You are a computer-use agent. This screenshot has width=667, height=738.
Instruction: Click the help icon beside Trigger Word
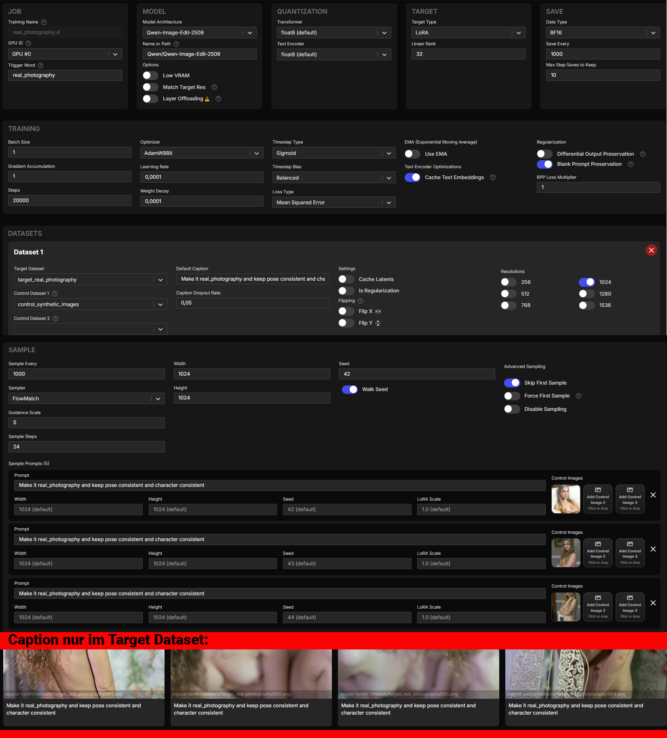pyautogui.click(x=40, y=66)
